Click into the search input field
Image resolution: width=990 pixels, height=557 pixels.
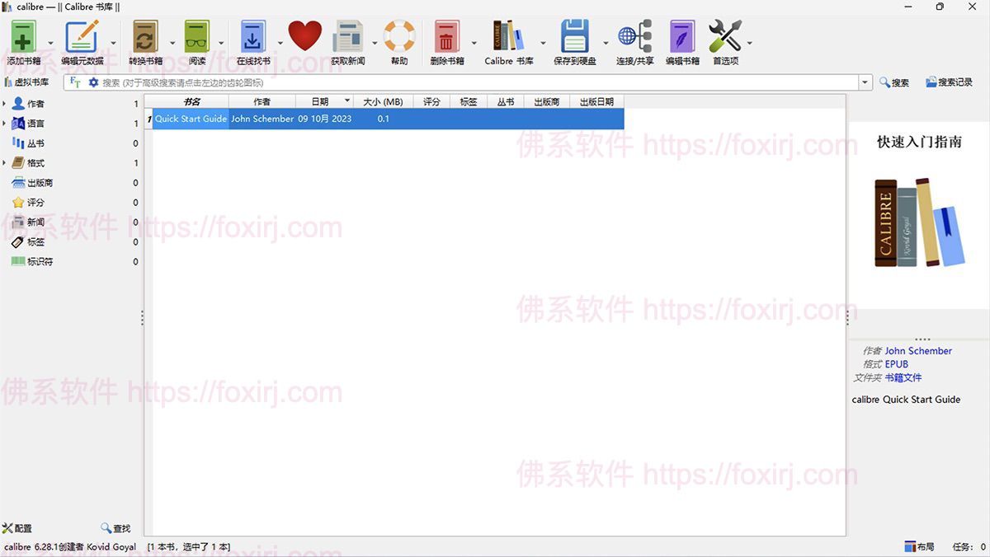[x=478, y=82]
